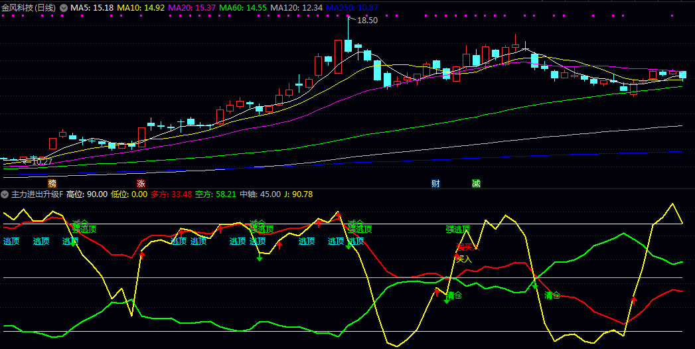695x349 pixels.
Task: Click the 中轴: 45.00 value
Action: click(x=260, y=194)
